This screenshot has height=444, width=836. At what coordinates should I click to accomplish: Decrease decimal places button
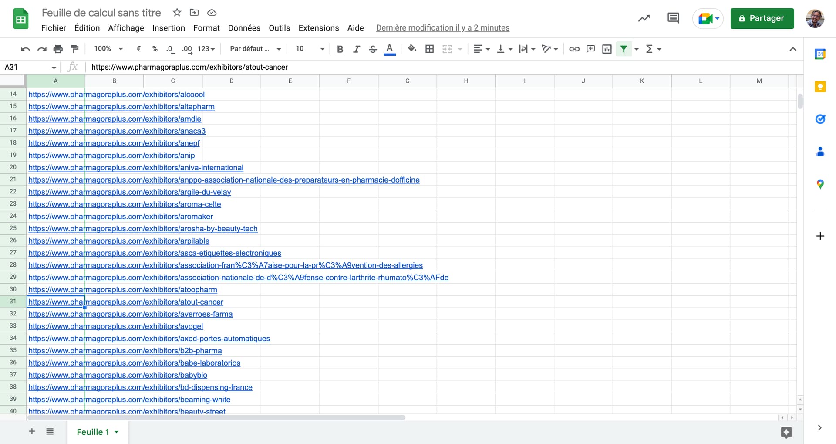pos(170,49)
